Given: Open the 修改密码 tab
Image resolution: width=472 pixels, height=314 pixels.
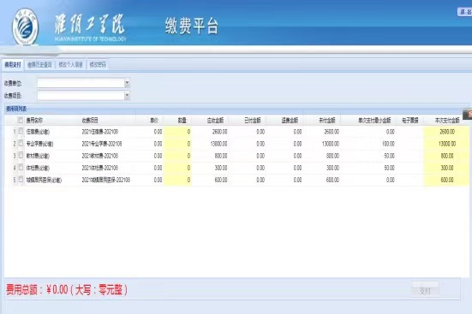Looking at the screenshot, I should pos(98,65).
